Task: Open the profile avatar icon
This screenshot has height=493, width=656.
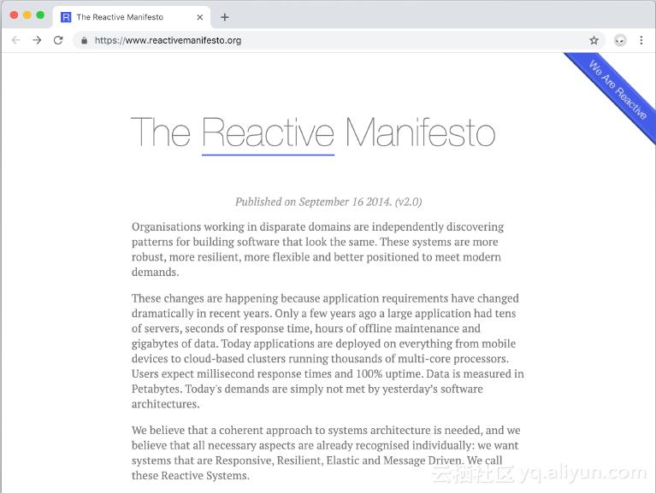Action: [x=620, y=40]
